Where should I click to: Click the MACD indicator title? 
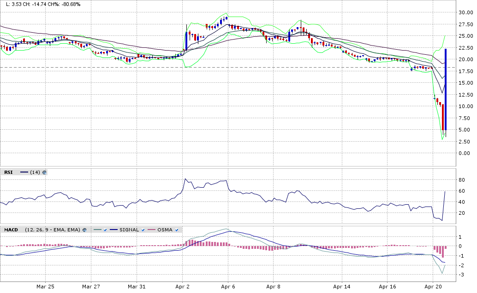click(x=10, y=230)
